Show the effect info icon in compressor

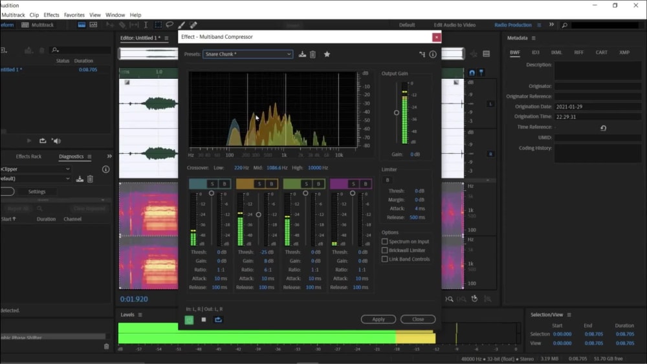pyautogui.click(x=432, y=54)
